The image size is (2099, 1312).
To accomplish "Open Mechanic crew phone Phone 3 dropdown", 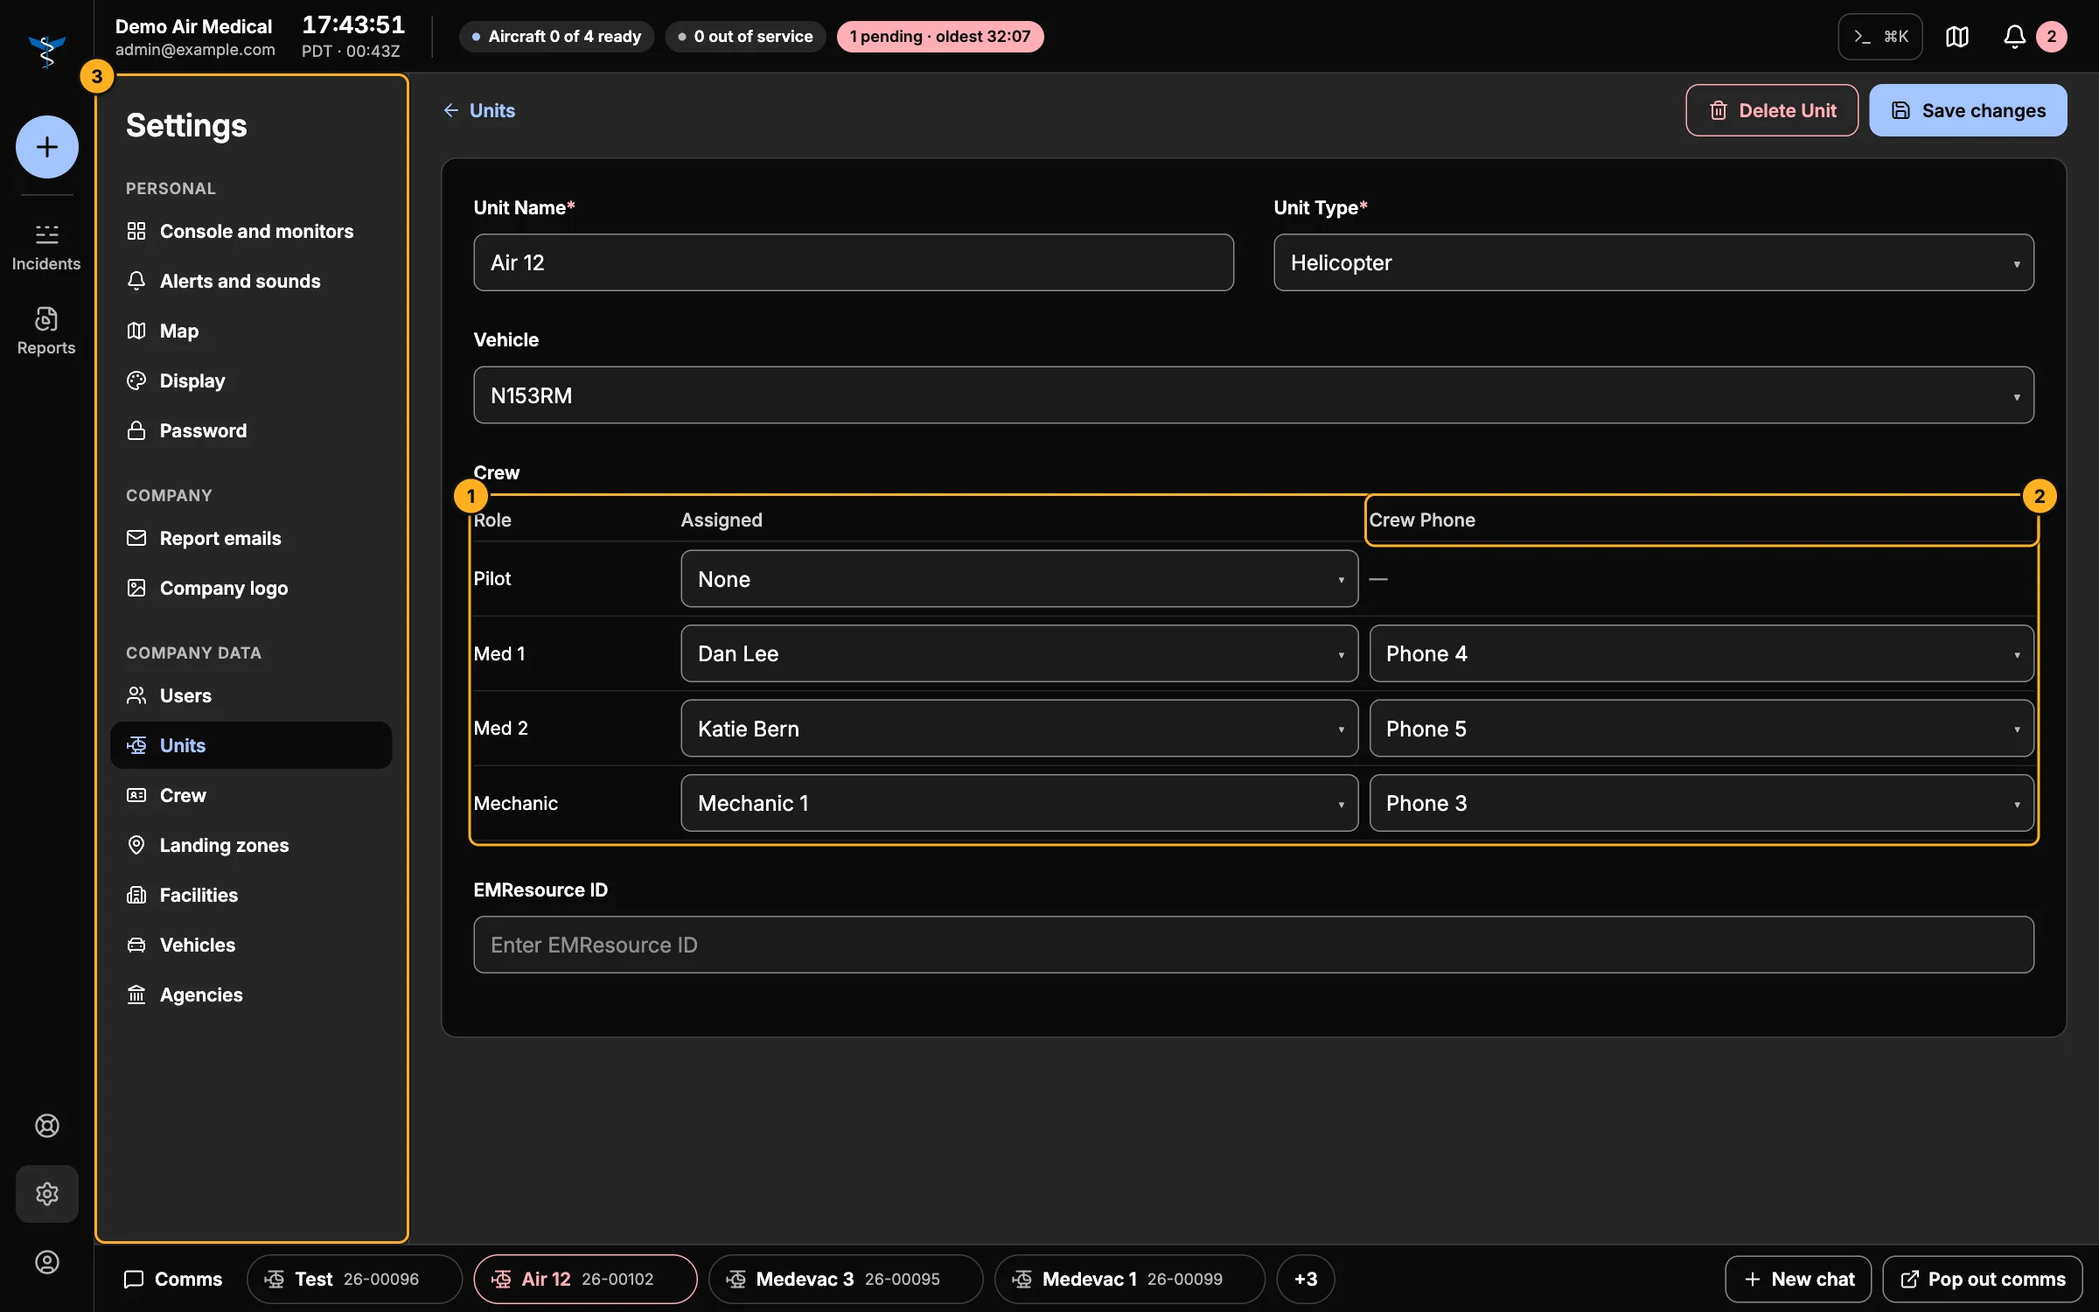I will coord(1701,804).
